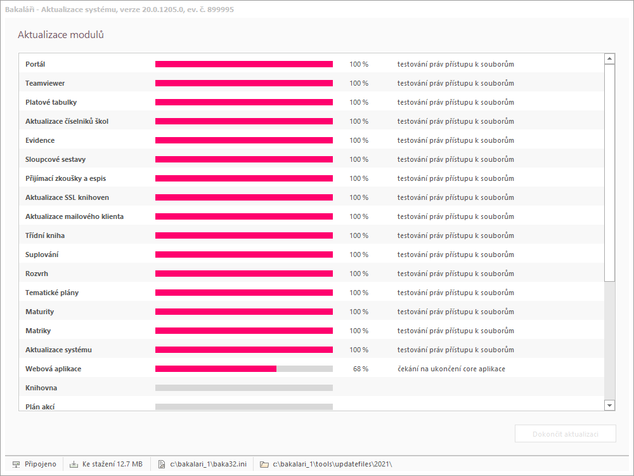Click the Ke stažení 12.7 MB label

(x=112, y=464)
